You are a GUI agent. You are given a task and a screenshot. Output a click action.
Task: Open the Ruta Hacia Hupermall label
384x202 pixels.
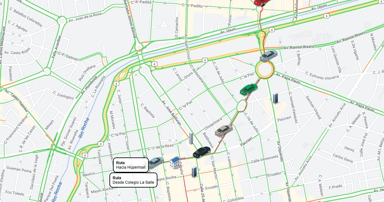point(131,165)
